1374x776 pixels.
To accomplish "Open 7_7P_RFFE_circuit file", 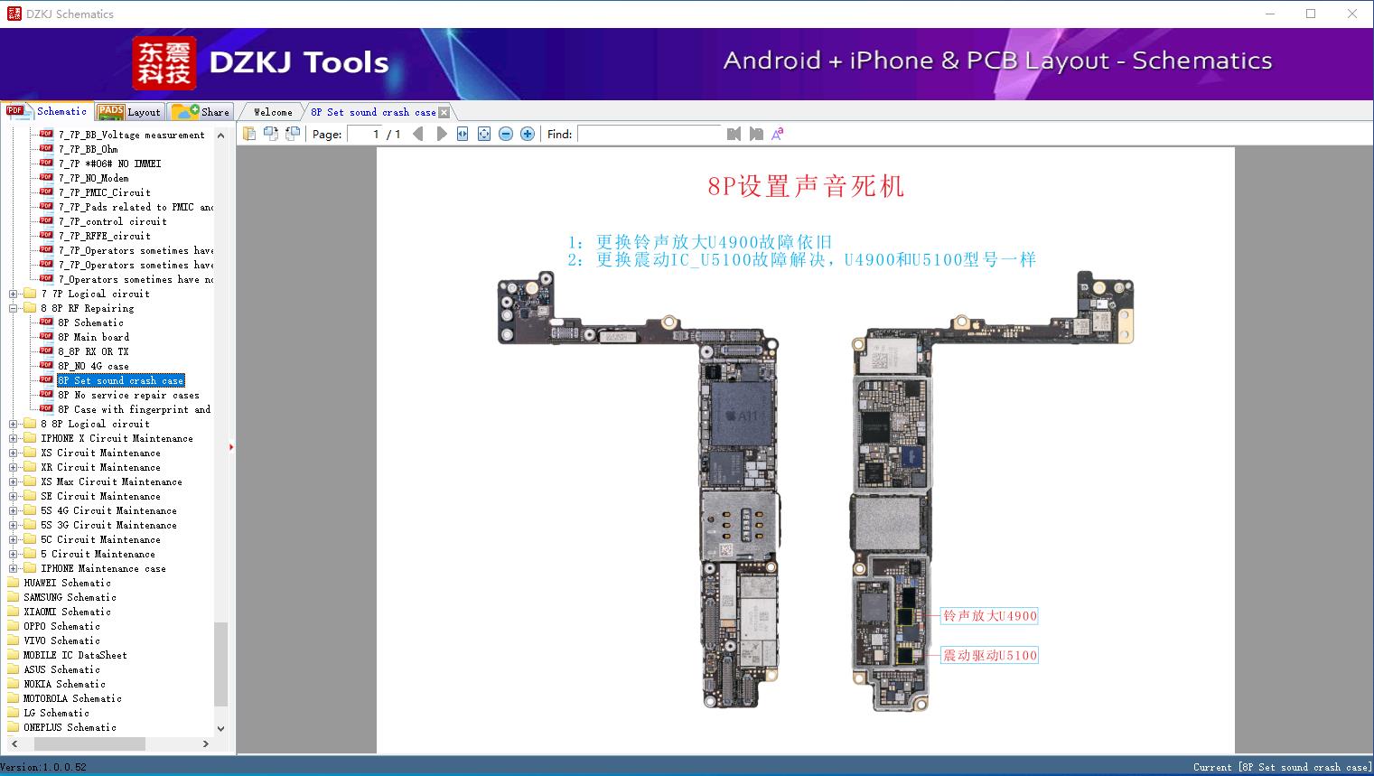I will (105, 236).
